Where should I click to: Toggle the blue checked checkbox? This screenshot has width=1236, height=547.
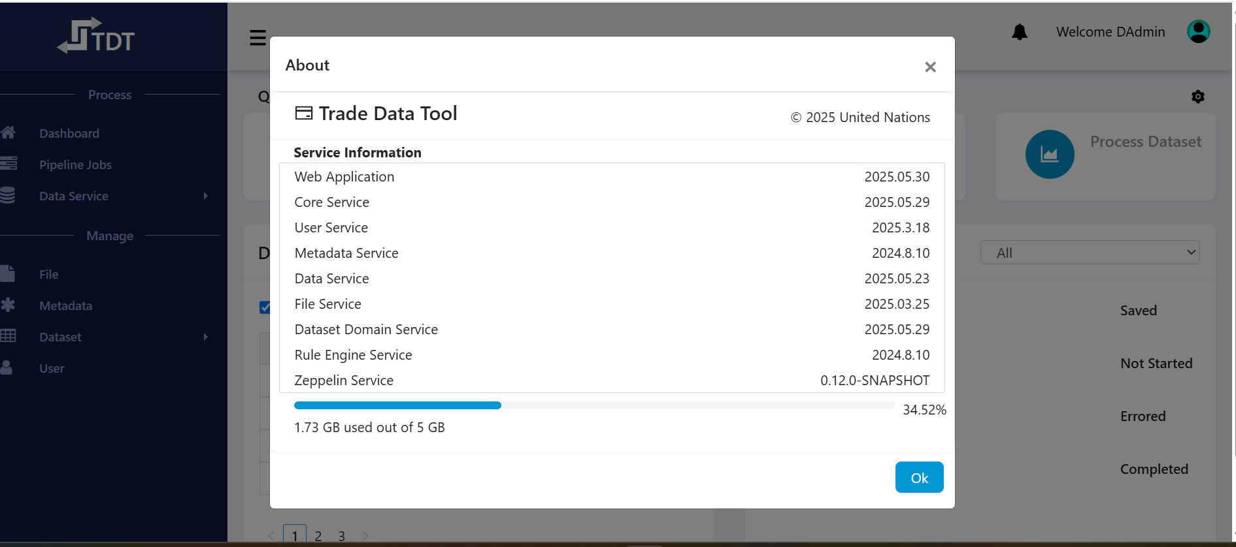[x=265, y=307]
